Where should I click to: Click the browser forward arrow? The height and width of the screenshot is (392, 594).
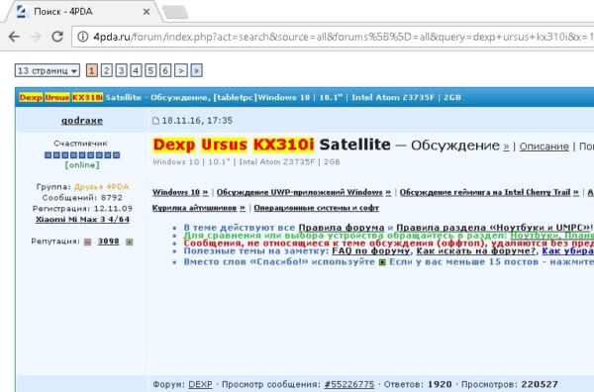tap(36, 37)
